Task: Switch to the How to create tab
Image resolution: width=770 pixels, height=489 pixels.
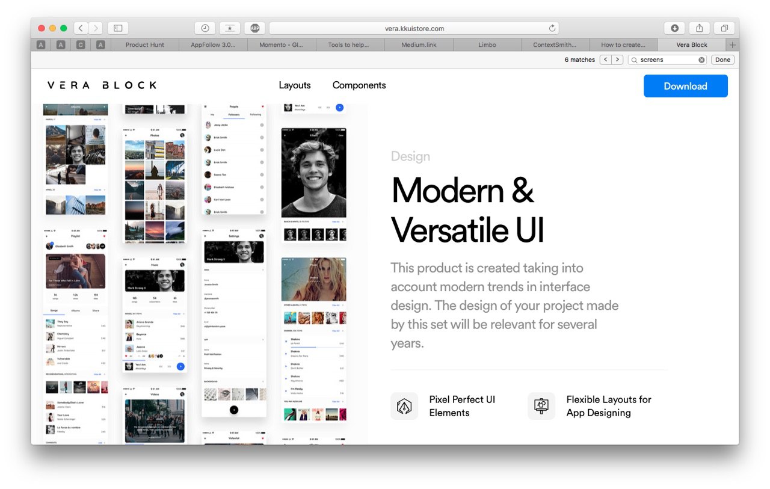Action: click(623, 45)
